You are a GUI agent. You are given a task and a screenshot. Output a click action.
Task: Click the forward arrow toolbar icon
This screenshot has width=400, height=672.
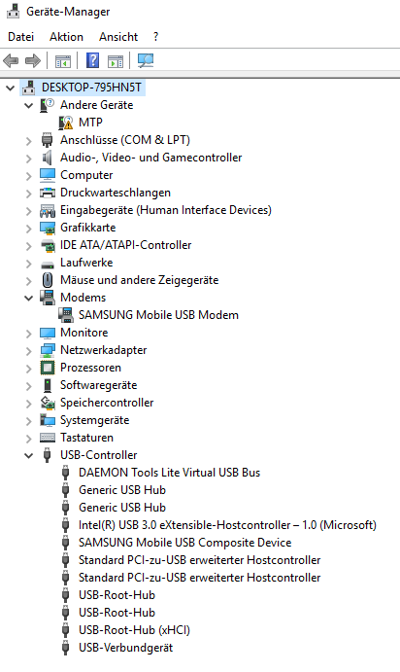[33, 61]
